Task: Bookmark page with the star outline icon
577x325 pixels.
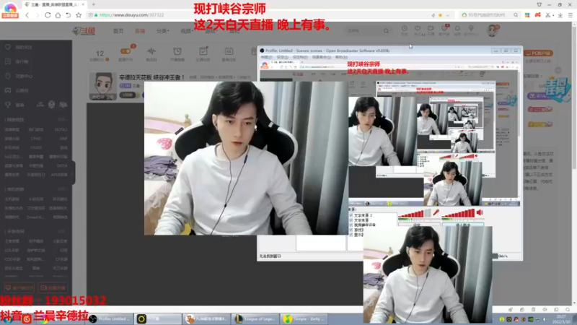Action: pos(79,15)
